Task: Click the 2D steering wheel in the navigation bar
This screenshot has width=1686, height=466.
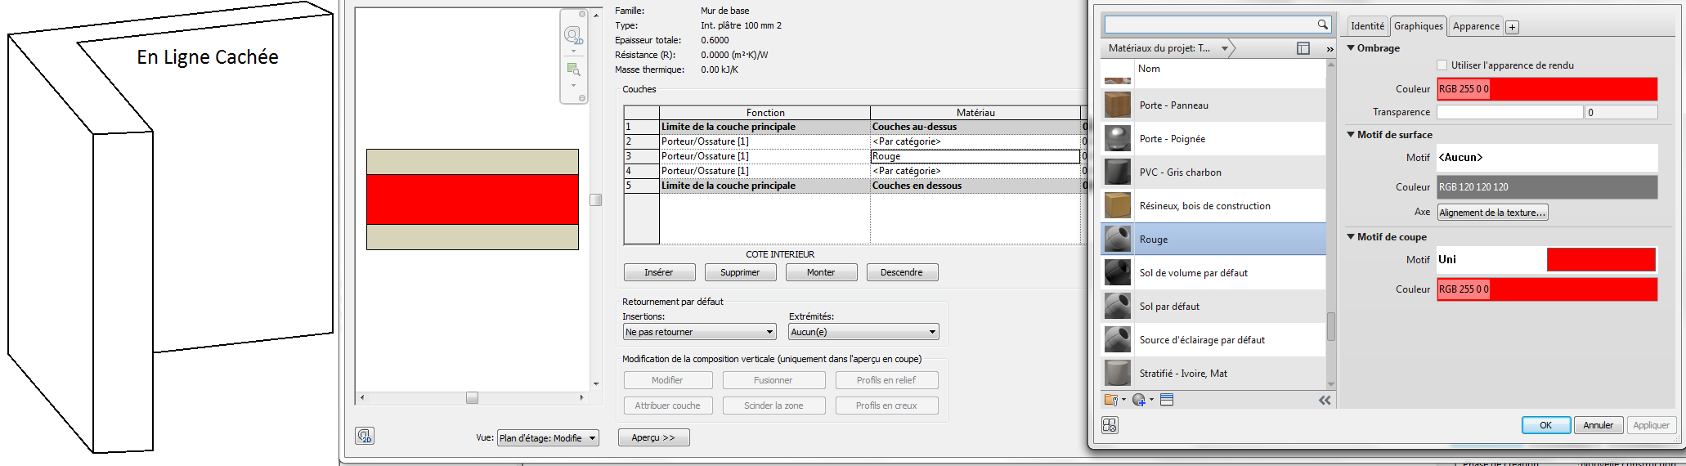Action: point(573,35)
